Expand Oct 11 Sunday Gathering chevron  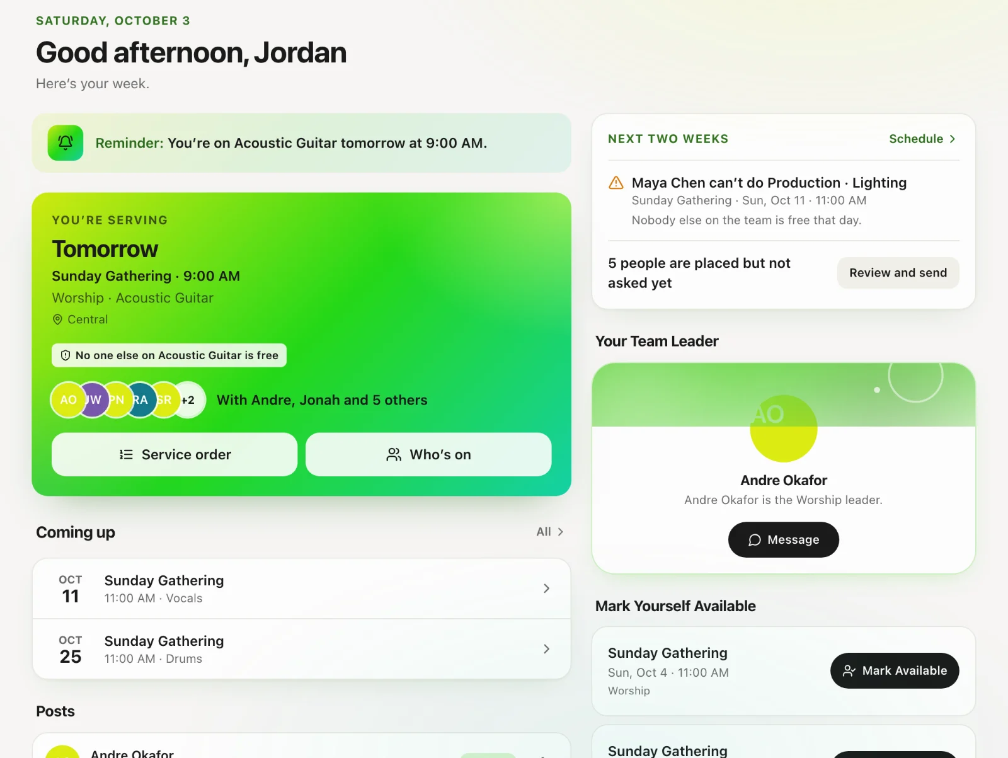point(546,589)
